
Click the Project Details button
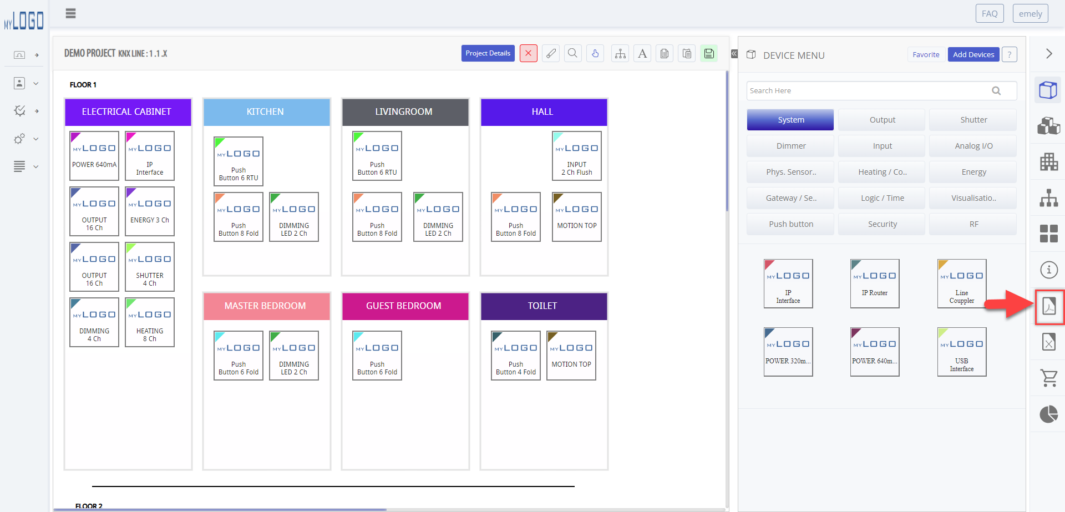click(488, 53)
